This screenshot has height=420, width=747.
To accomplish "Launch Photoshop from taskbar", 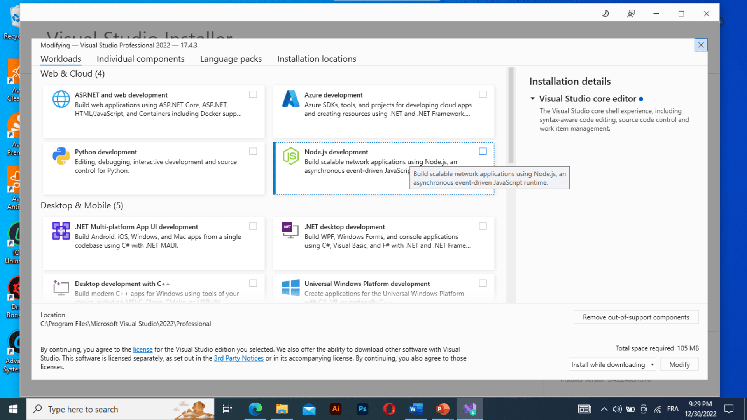I will [362, 409].
